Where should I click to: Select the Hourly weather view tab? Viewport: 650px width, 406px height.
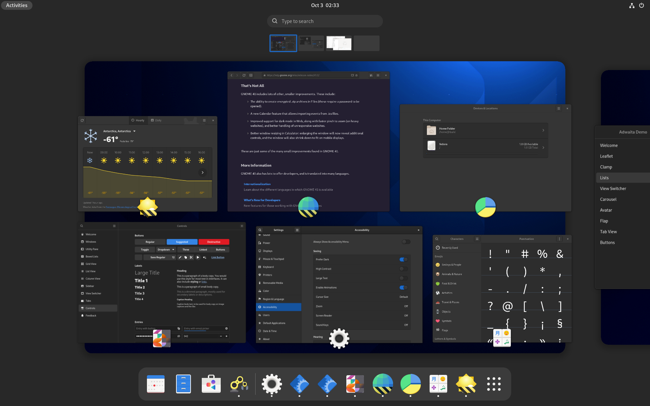(x=138, y=121)
